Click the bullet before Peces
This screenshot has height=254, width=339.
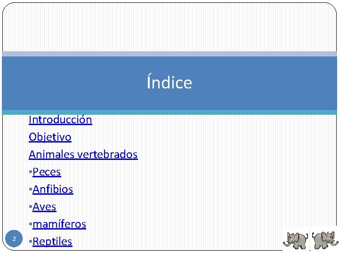pos(30,172)
